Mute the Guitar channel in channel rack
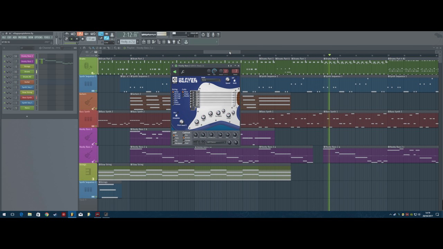Image resolution: width=443 pixels, height=249 pixels. [x=4, y=82]
